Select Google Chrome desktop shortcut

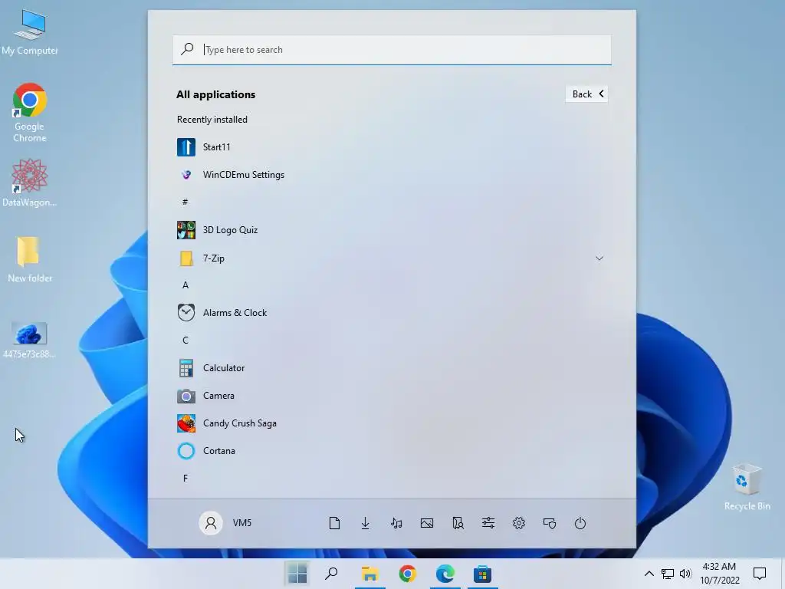(x=30, y=113)
